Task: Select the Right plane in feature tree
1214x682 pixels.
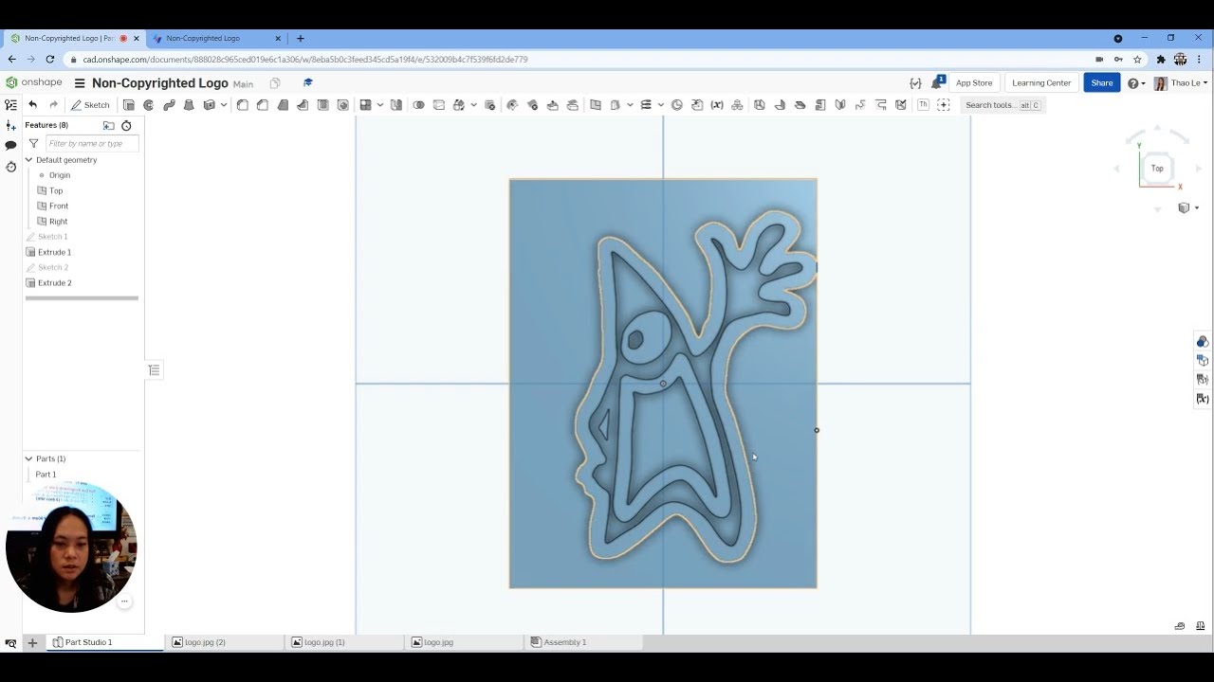Action: tap(59, 222)
